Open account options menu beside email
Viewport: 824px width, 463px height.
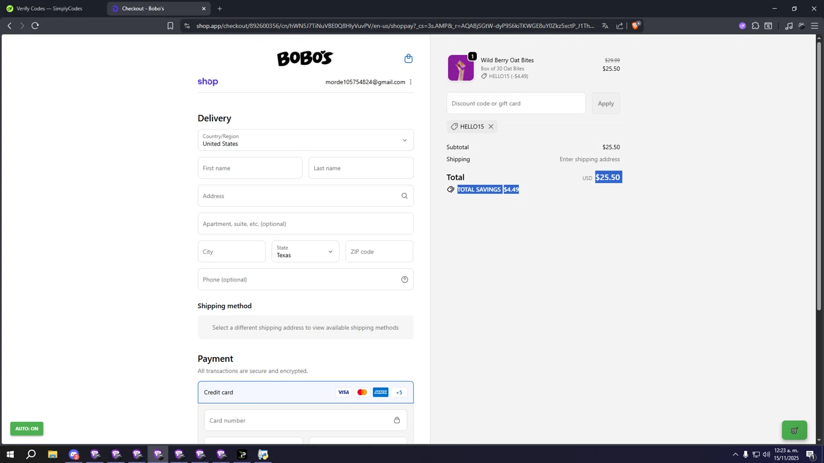tap(411, 82)
